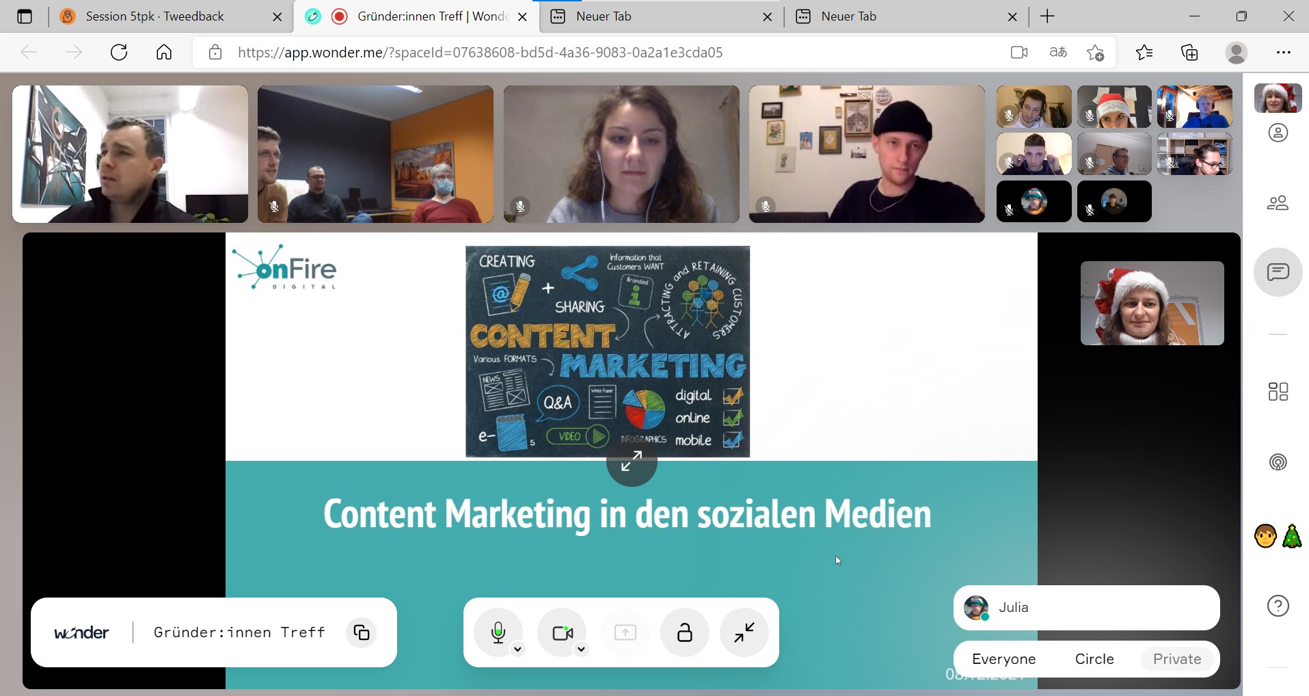The image size is (1309, 696).
Task: Open the rooms grid icon in the sidebar
Action: (1278, 391)
